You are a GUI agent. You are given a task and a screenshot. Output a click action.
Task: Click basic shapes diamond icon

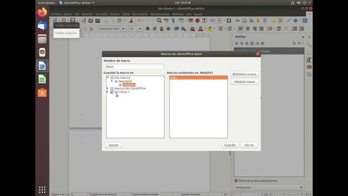pos(295,21)
